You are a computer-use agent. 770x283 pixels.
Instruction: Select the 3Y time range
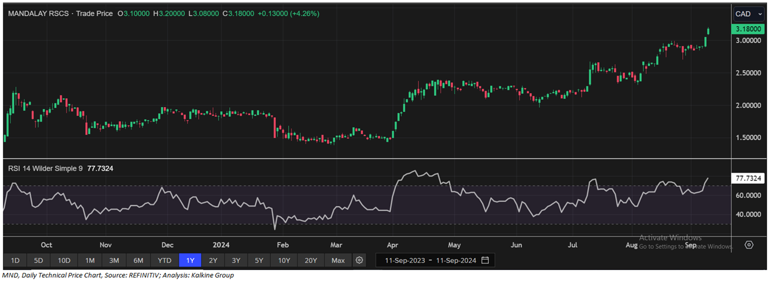point(236,260)
